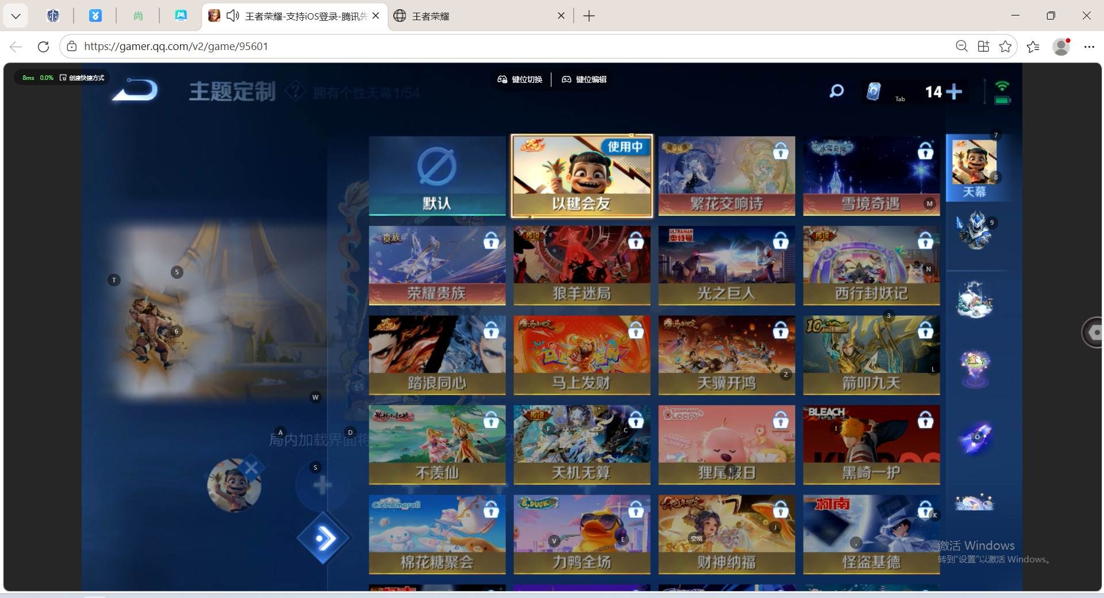Add this page to favorites
Screen dimensions: 1104x598
(1005, 47)
